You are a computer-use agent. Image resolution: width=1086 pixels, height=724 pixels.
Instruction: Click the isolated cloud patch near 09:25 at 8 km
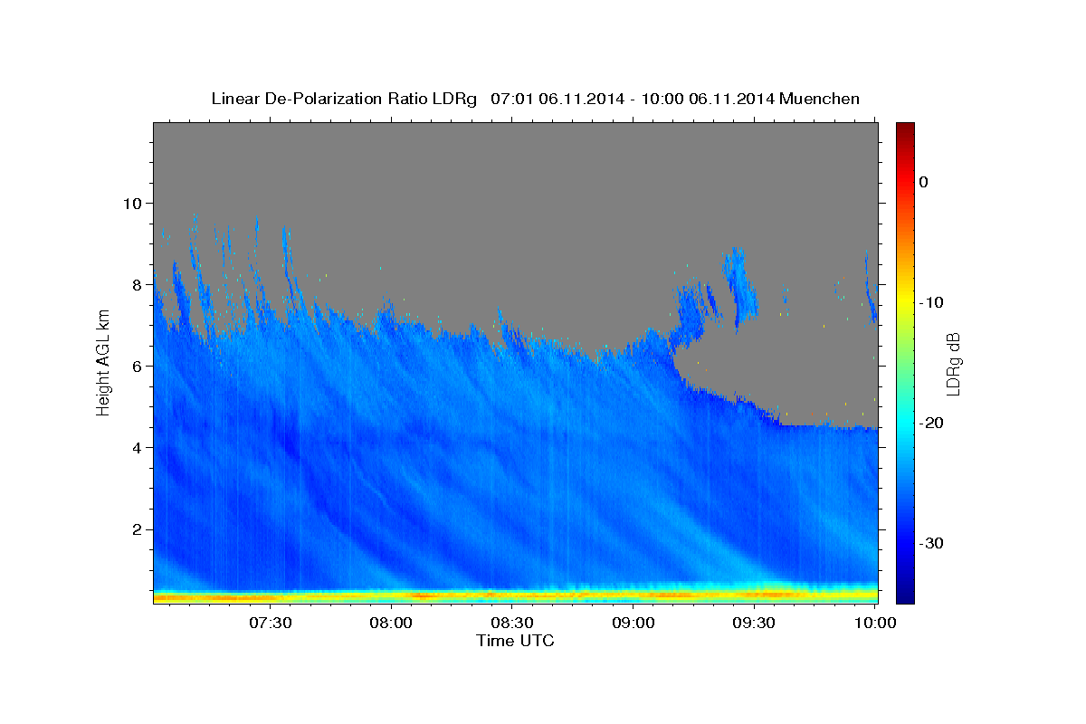coord(739,286)
